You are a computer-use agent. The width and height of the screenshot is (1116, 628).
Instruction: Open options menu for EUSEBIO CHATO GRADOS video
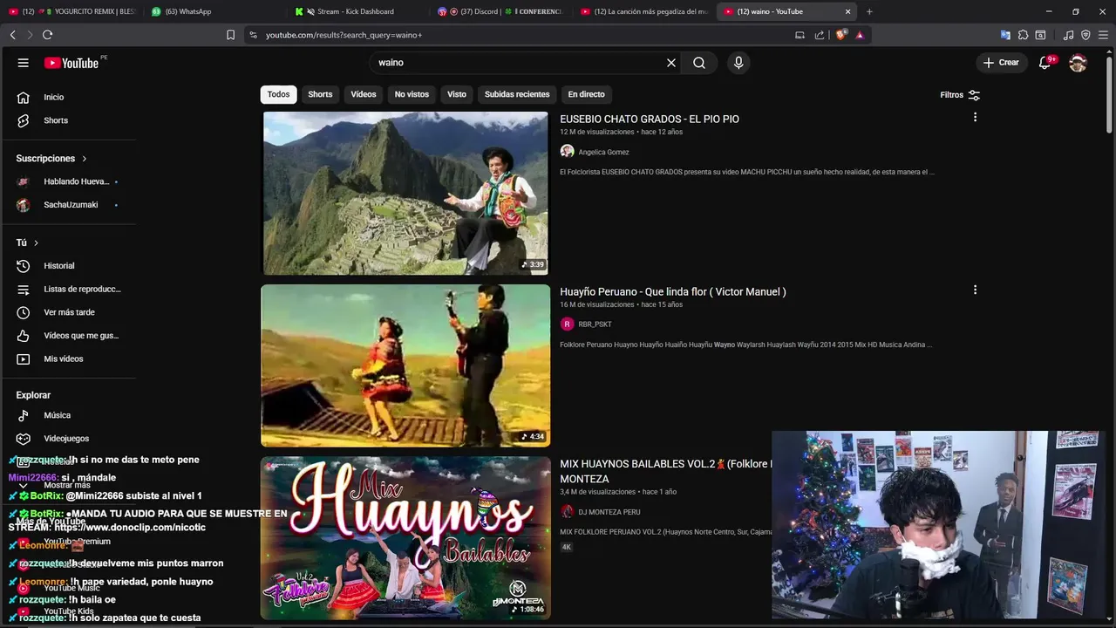[975, 117]
